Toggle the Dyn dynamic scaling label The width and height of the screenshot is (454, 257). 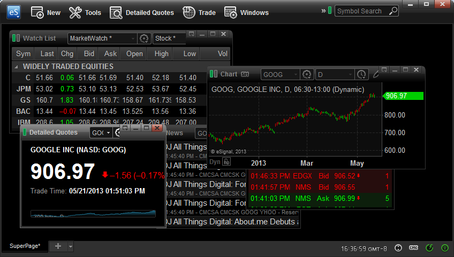215,161
